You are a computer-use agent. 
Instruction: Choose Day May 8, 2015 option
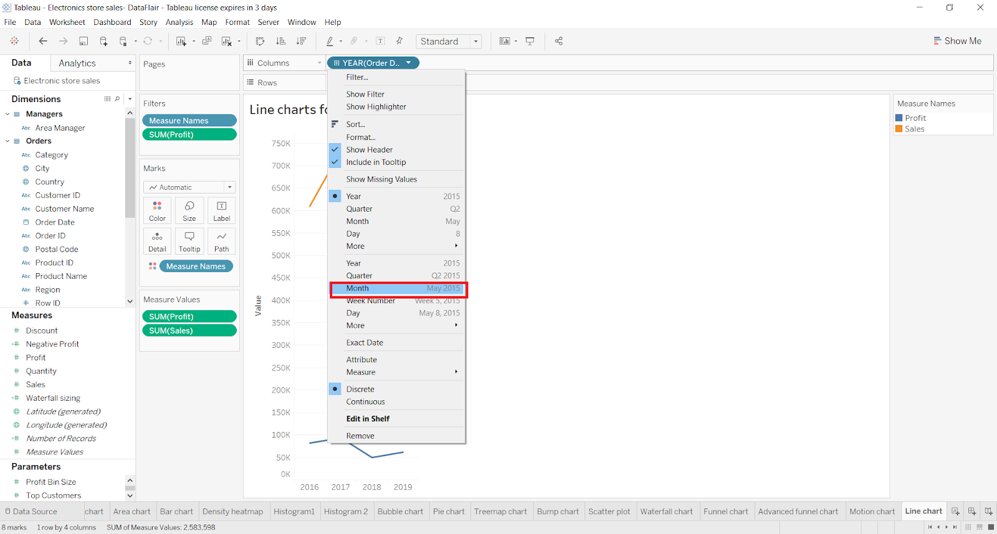coord(396,313)
